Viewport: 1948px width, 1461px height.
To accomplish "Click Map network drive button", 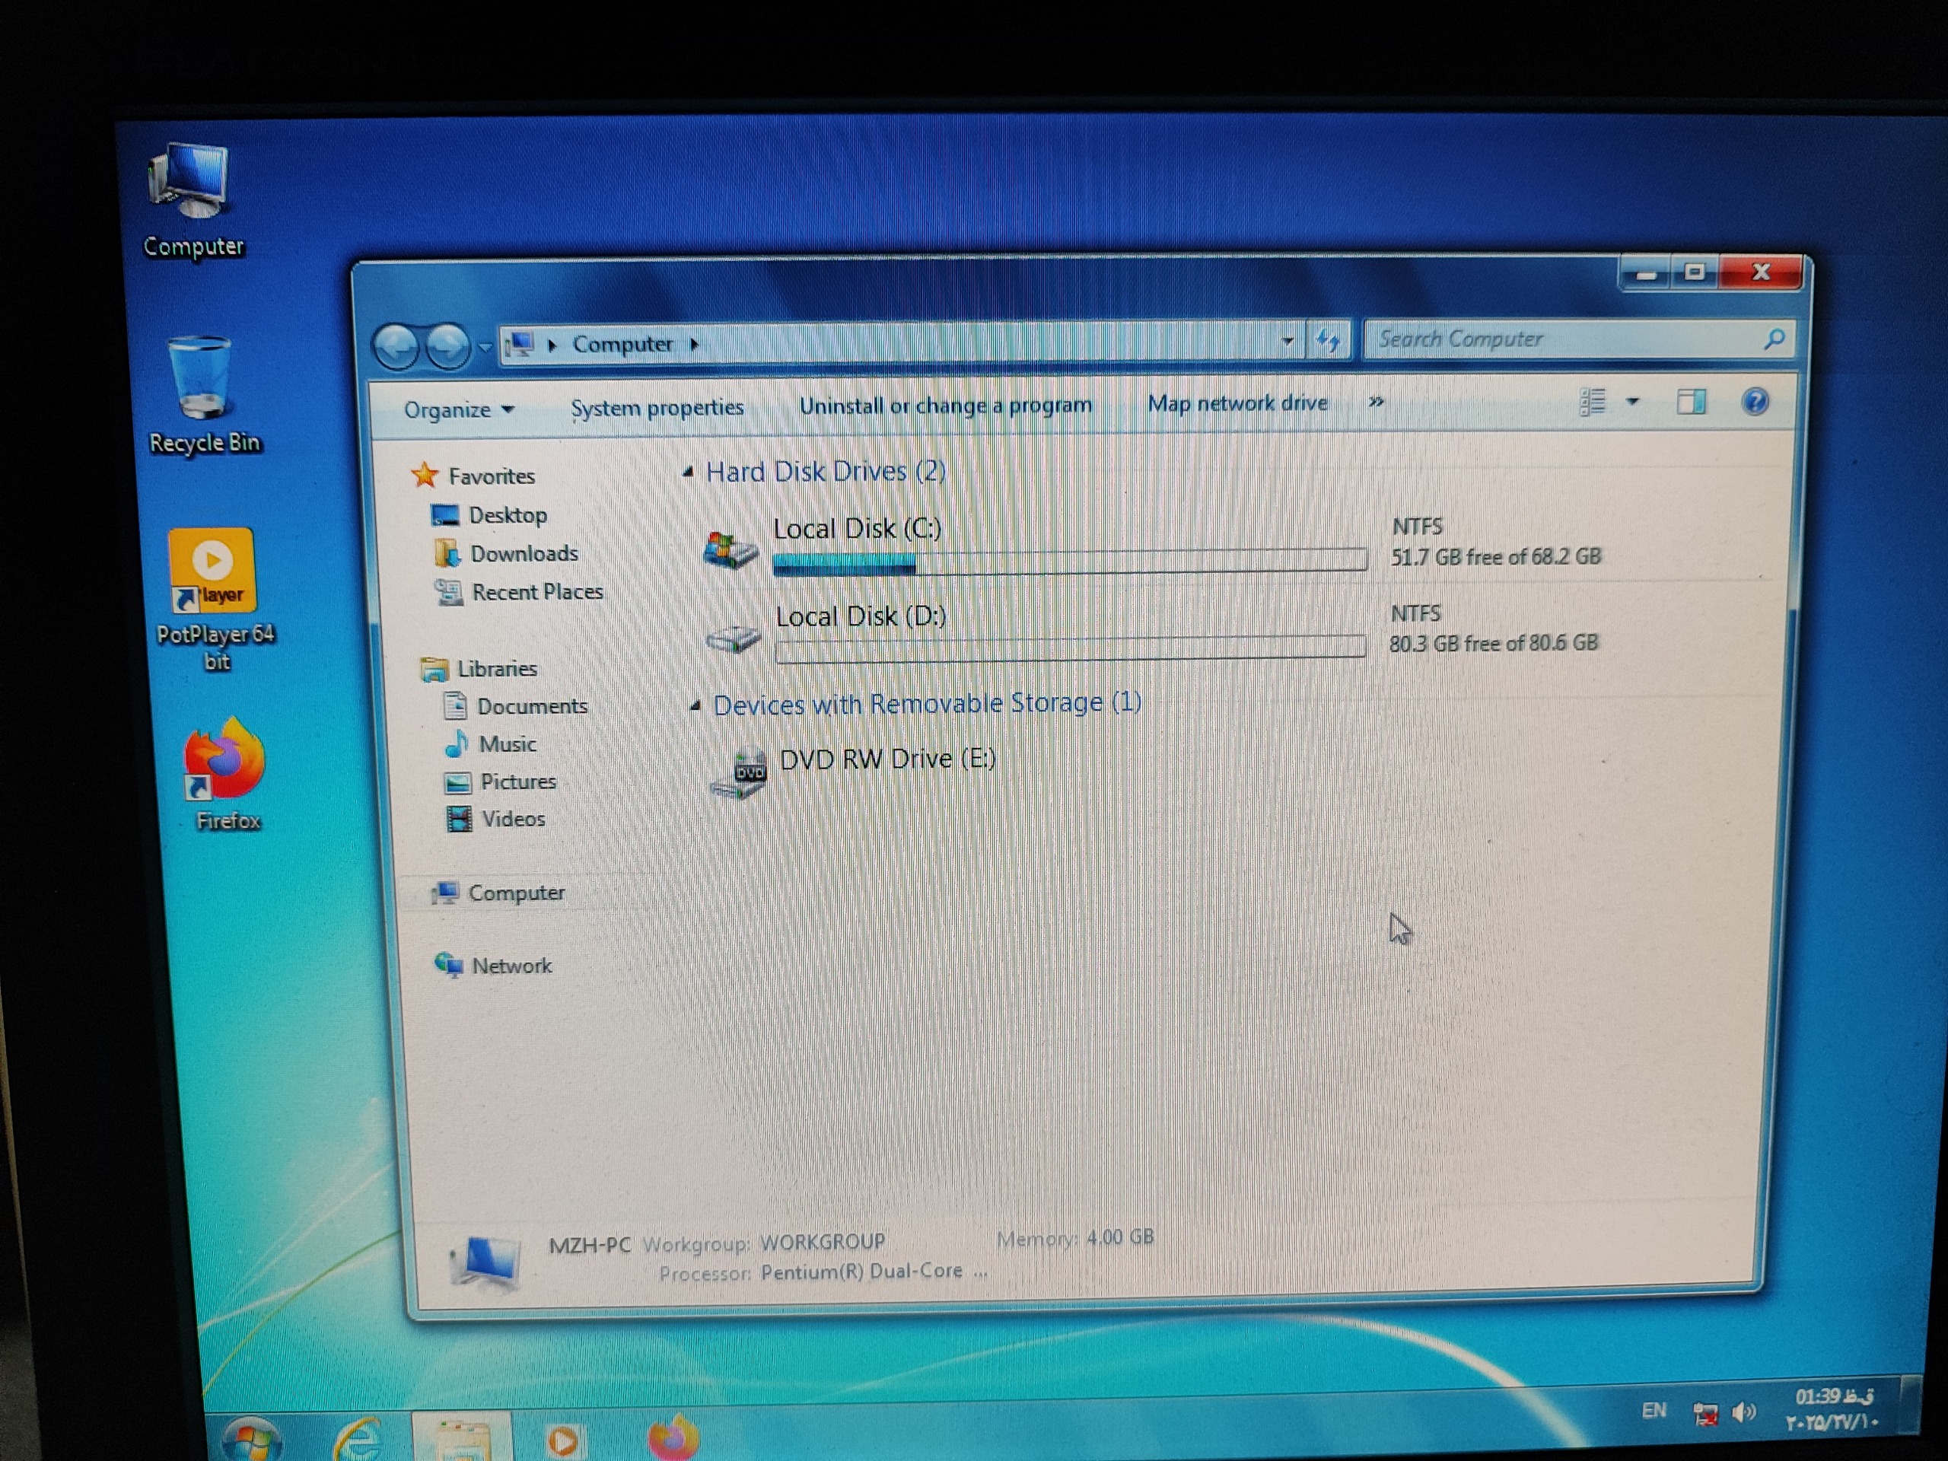I will click(1237, 403).
